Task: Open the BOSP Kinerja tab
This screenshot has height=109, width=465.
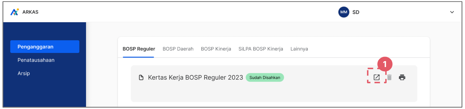Action: (x=216, y=49)
